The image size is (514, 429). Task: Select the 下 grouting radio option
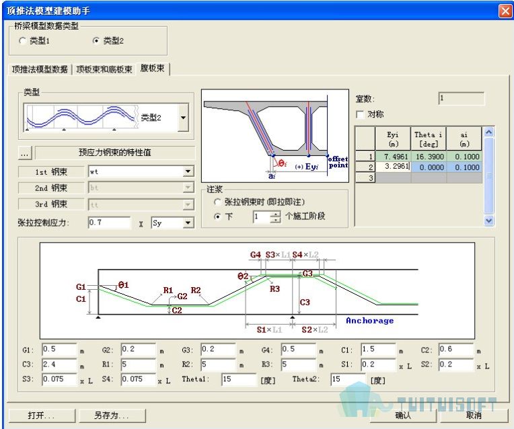click(217, 217)
